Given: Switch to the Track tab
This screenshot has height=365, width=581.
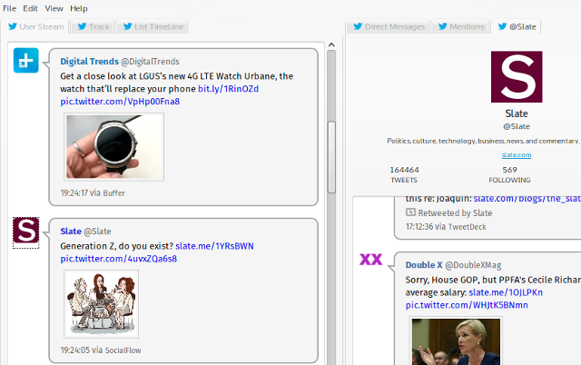Looking at the screenshot, I should pyautogui.click(x=94, y=26).
